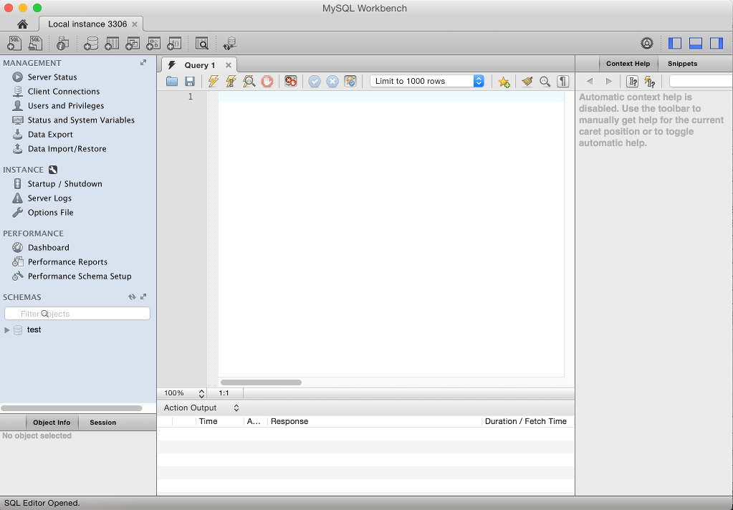Beautify the SQL with the broom icon
733x510 pixels.
tap(527, 81)
